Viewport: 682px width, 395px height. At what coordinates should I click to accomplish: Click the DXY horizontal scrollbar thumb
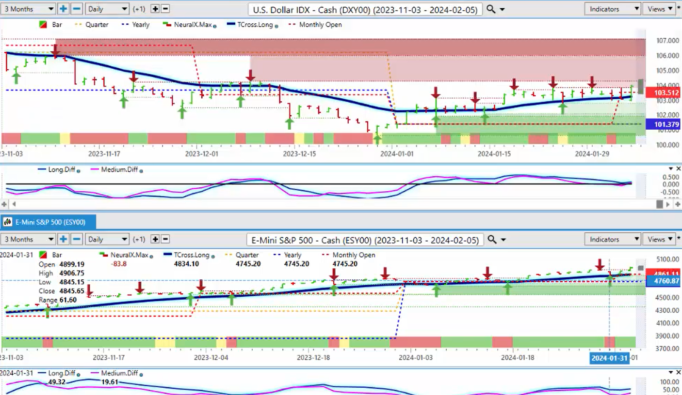click(659, 204)
